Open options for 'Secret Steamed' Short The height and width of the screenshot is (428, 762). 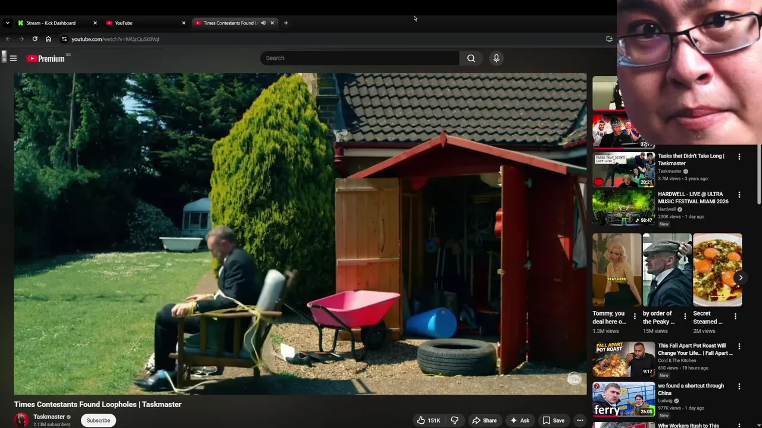[735, 317]
